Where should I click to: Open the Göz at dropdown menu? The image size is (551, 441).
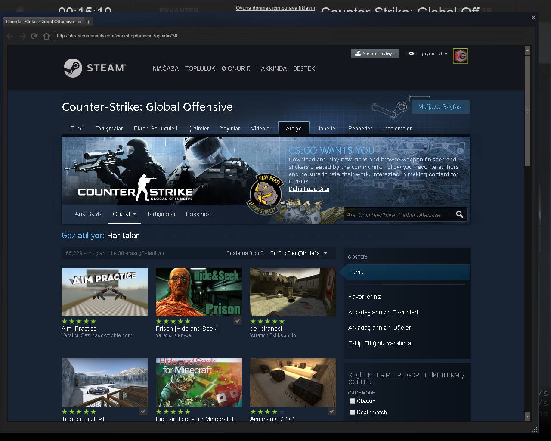(124, 214)
